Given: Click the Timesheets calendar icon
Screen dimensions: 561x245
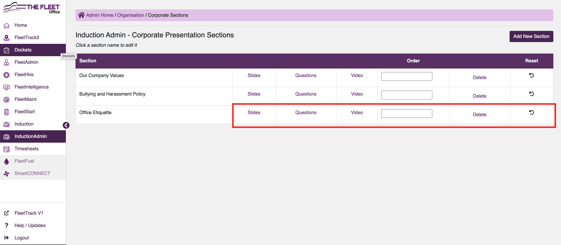Looking at the screenshot, I should (x=6, y=149).
